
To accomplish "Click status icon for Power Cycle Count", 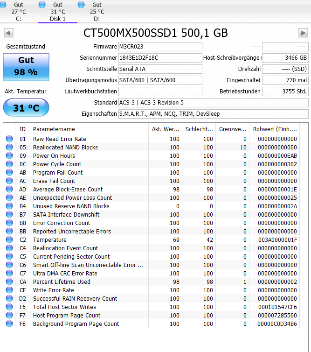I will tap(9, 164).
